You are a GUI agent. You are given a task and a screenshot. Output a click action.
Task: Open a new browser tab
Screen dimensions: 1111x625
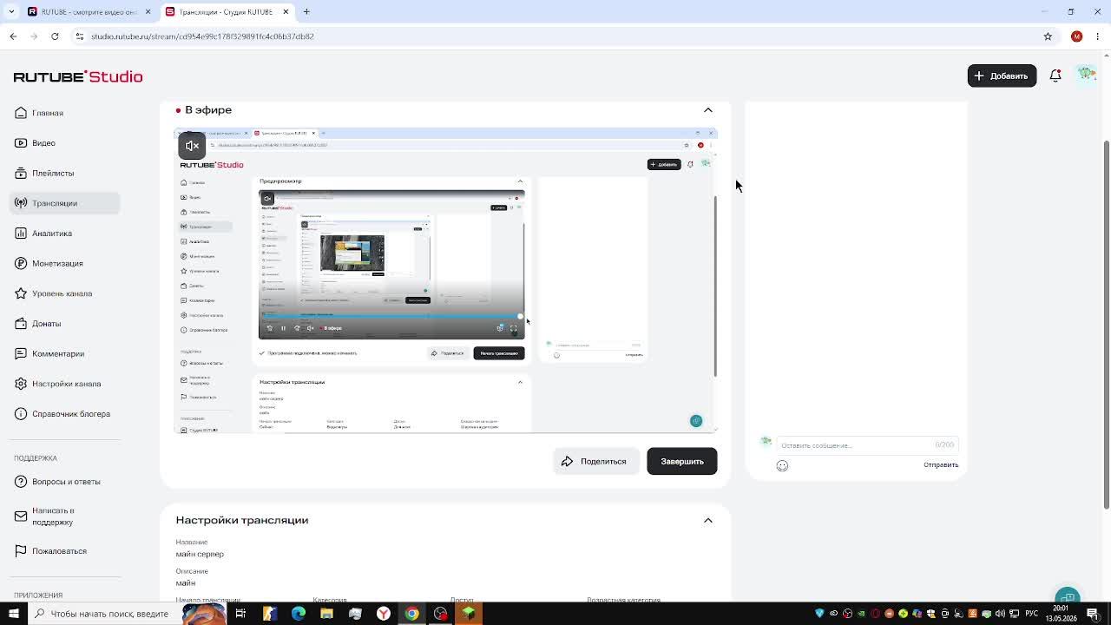click(x=306, y=12)
